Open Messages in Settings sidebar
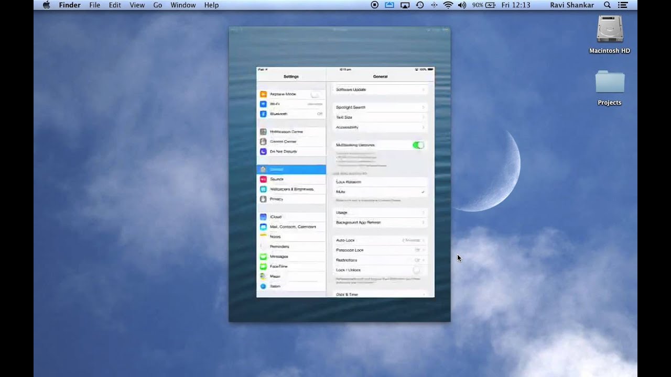Viewport: 671px width, 377px height. (x=291, y=257)
